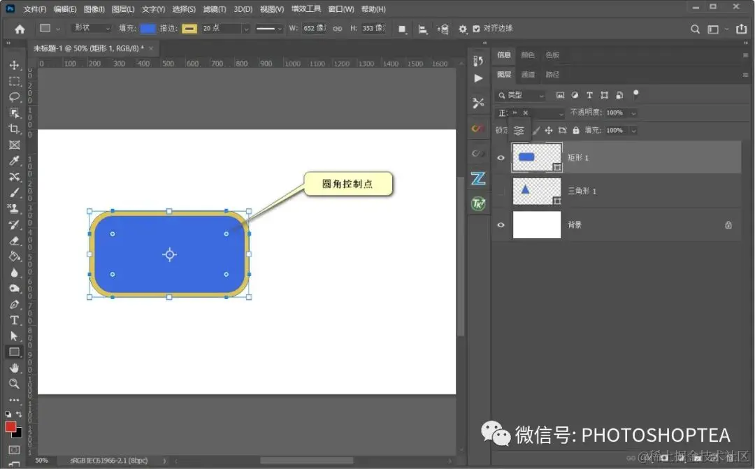Open the History panel icon
Viewport: 755px width, 469px height.
(478, 61)
